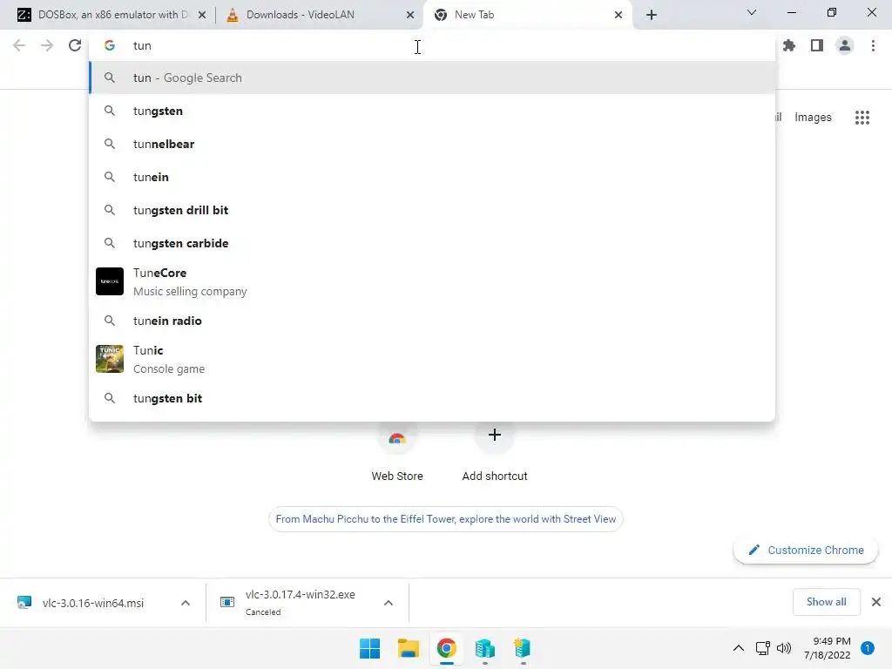This screenshot has height=669, width=892.
Task: Select the 'tunnelbear' suggestion
Action: pyautogui.click(x=432, y=144)
